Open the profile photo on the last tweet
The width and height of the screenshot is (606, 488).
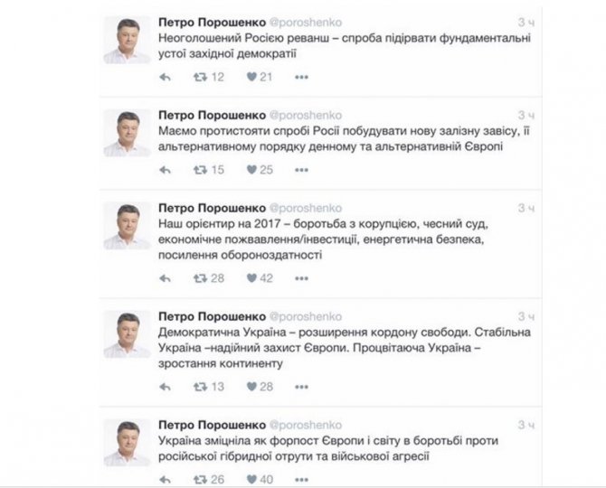pyautogui.click(x=127, y=443)
